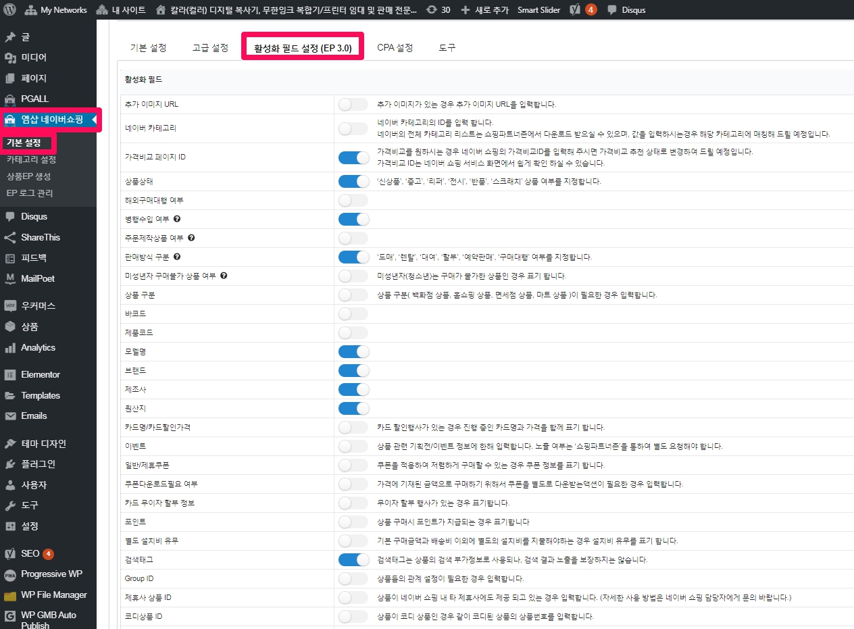
Task: Toggle the 브랜드 field switch
Action: click(353, 371)
